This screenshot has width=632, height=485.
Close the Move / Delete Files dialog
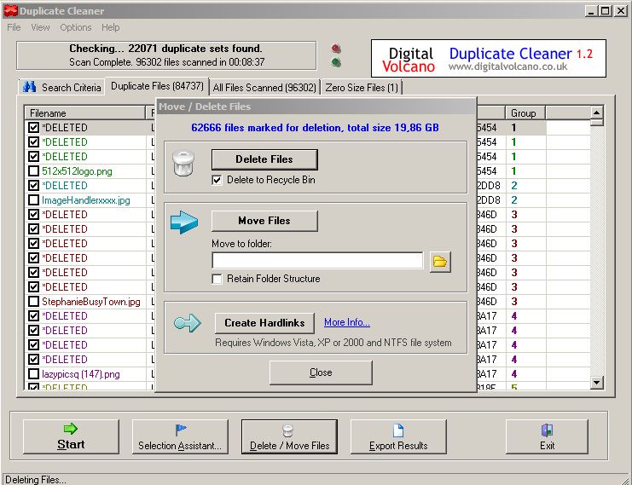321,372
